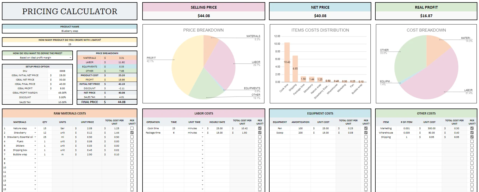Select the Sales Tax value 10.00%
Screen dimensions: 479x192
tap(62, 102)
